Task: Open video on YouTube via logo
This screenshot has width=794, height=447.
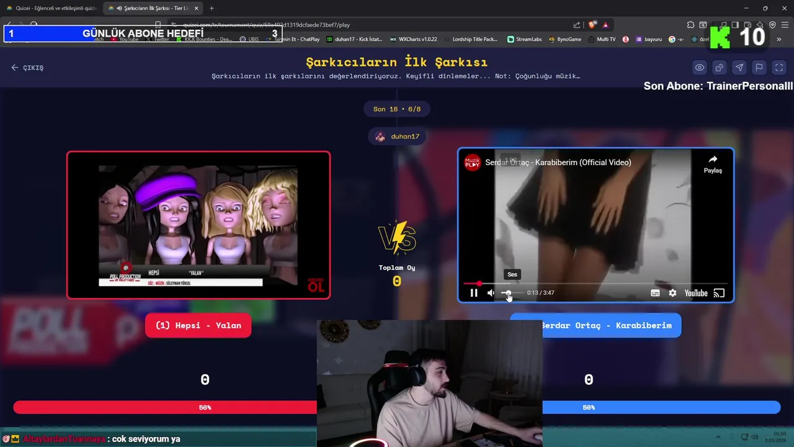Action: click(696, 293)
